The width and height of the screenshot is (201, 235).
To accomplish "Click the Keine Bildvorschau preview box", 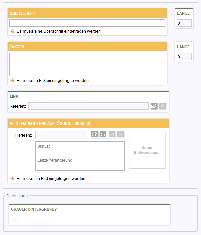I will coord(147,150).
